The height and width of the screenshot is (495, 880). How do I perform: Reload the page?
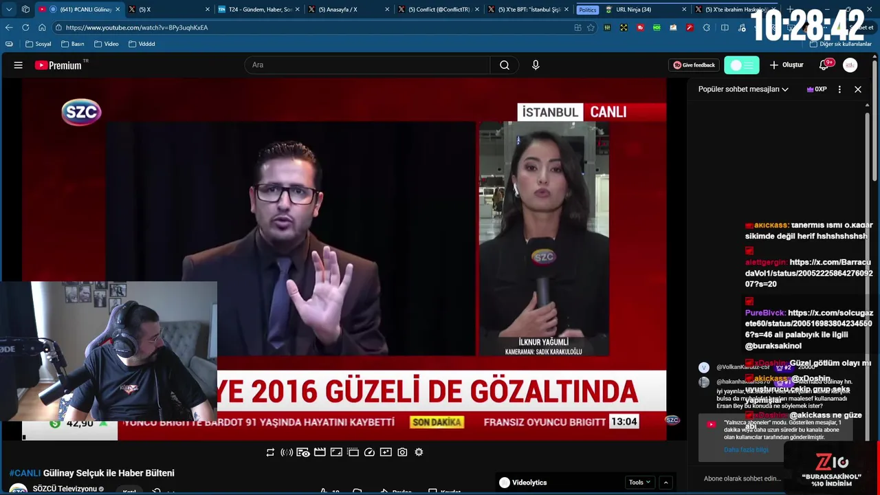25,27
